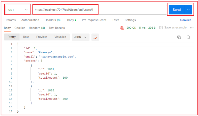Select the Visualize view mode
Viewport: 198px width, 116px height.
[x=60, y=37]
